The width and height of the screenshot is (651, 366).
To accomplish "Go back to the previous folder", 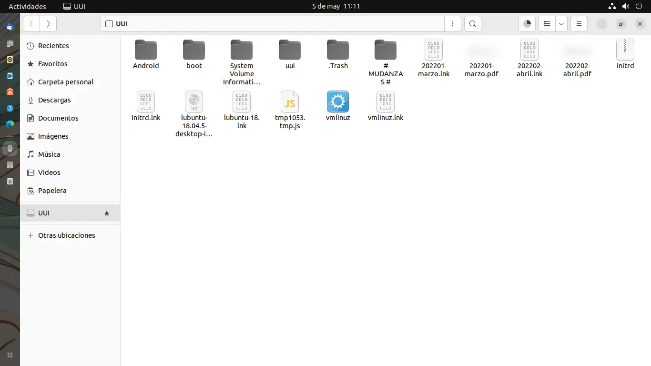I will [31, 24].
